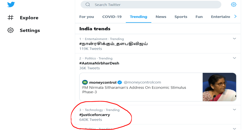Open Nirmala Sitharaman video thumbnail
Screen dimensions: 249x130
click(219, 87)
